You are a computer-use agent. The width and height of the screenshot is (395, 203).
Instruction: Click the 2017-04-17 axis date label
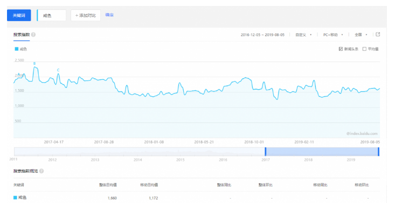point(54,142)
